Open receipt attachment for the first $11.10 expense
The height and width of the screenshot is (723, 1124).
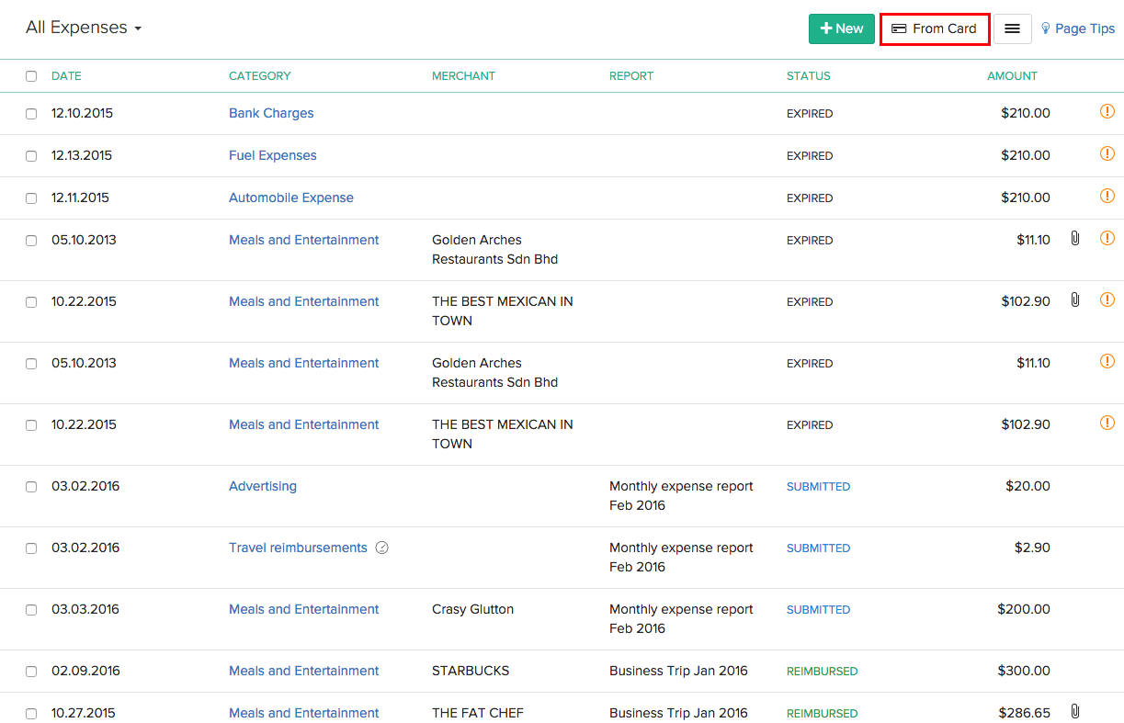pos(1074,239)
